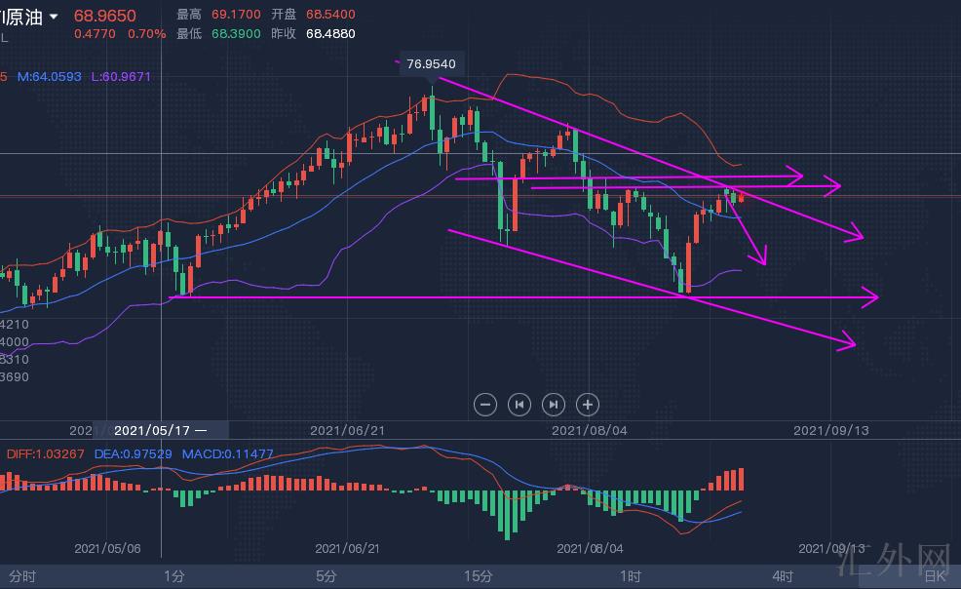Switch to the 日K timeframe tab
The width and height of the screenshot is (961, 589).
[x=935, y=576]
